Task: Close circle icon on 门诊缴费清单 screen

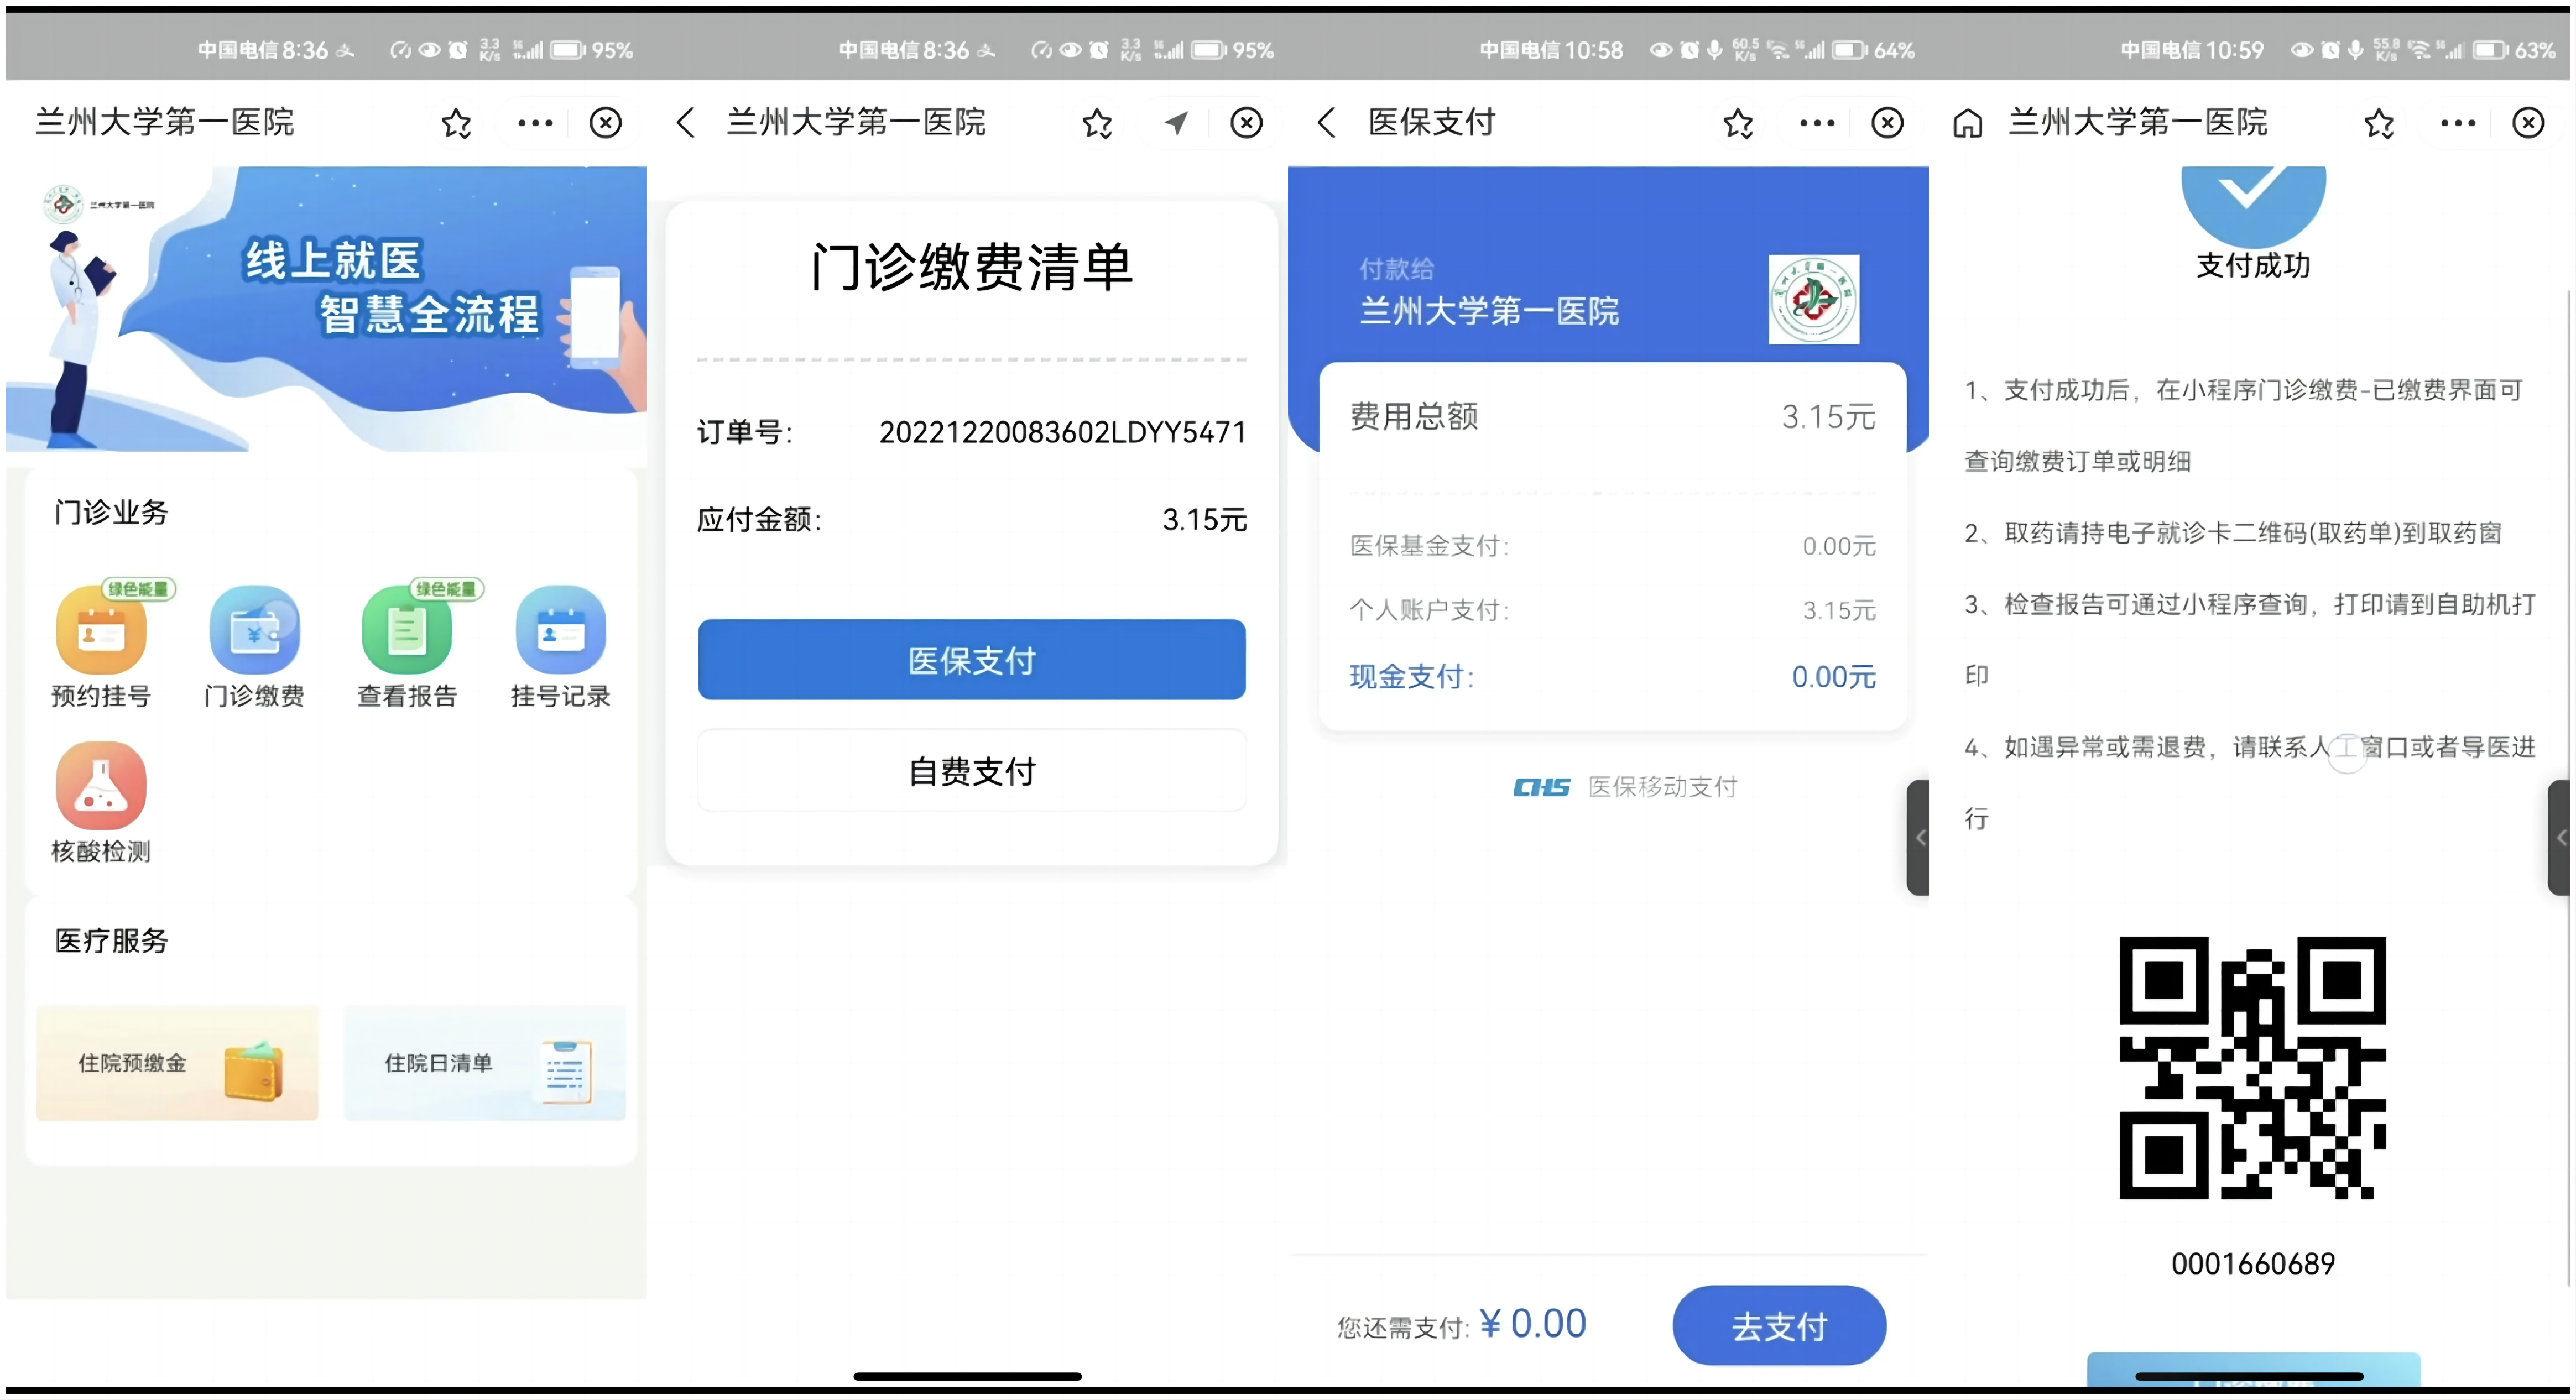Action: pyautogui.click(x=1246, y=124)
